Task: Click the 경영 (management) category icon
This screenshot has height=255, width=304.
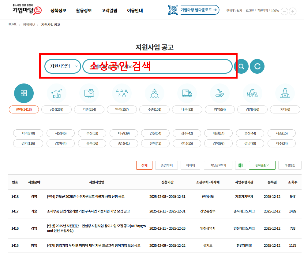Action: (252, 93)
